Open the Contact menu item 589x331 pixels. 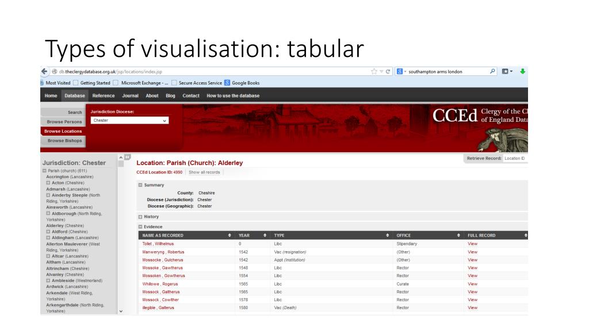point(191,96)
